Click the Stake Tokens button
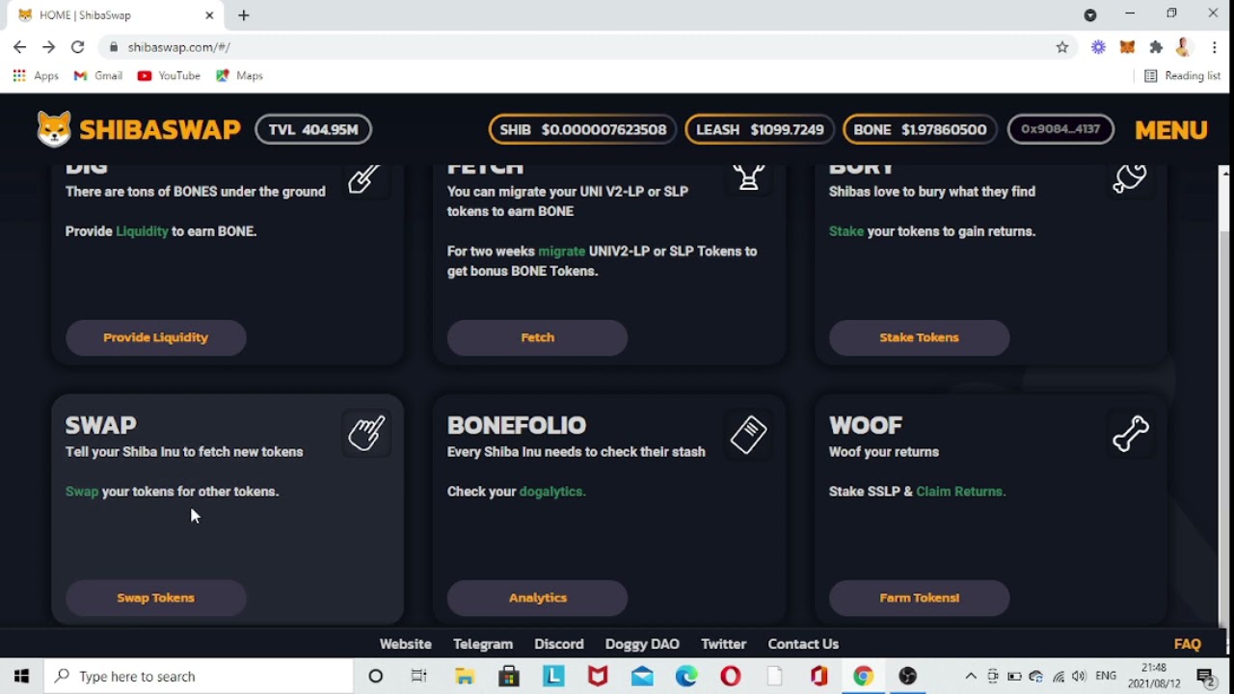This screenshot has height=694, width=1234. [x=920, y=337]
